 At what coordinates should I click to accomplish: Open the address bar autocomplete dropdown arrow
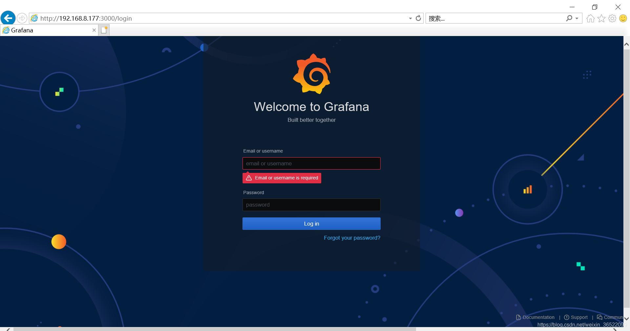click(410, 18)
